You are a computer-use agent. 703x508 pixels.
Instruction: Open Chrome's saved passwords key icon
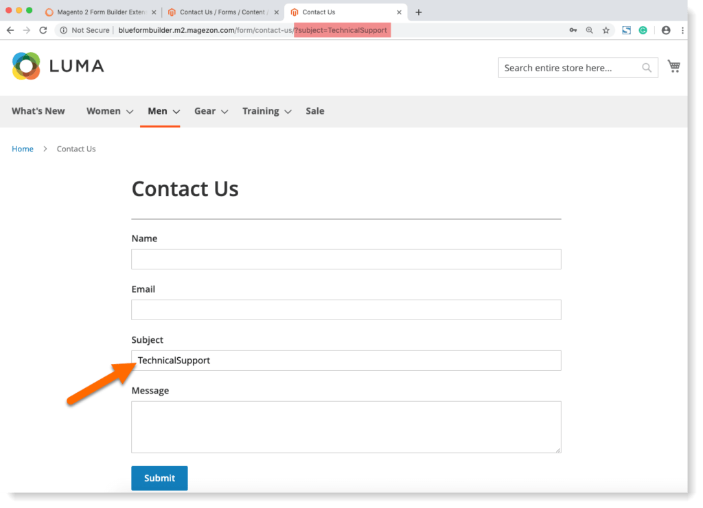tap(573, 30)
